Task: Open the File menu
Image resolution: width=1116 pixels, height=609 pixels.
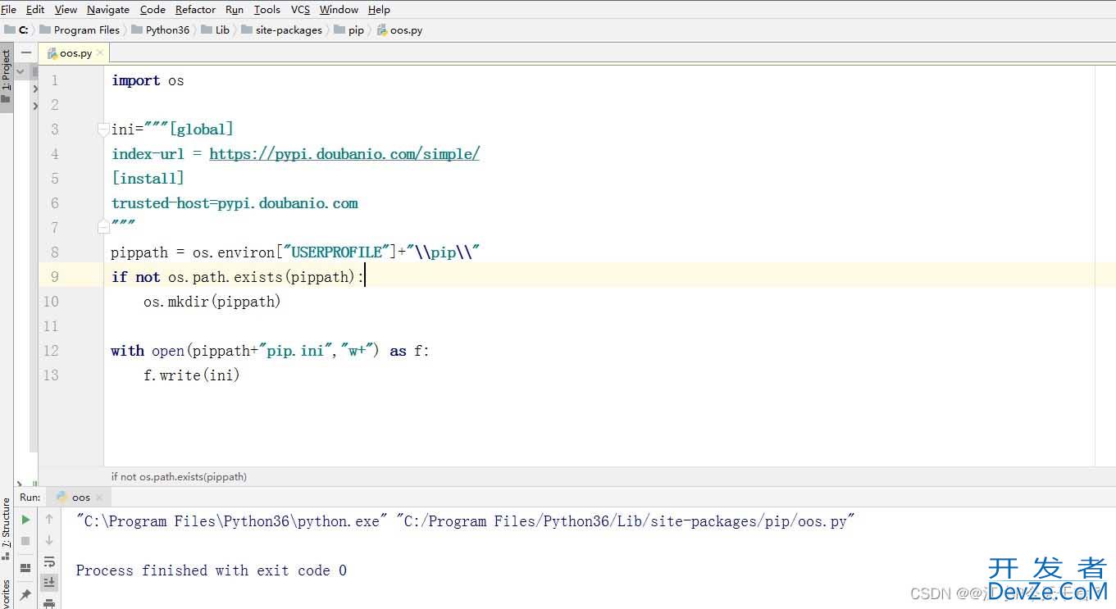Action: (9, 10)
